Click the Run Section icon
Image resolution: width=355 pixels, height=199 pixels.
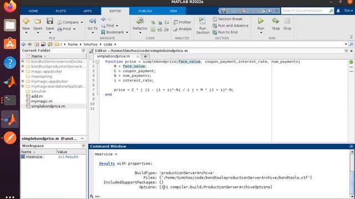point(202,21)
